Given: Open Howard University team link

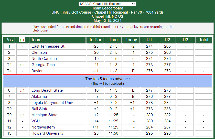Looking at the screenshot, I should tap(47, 133).
